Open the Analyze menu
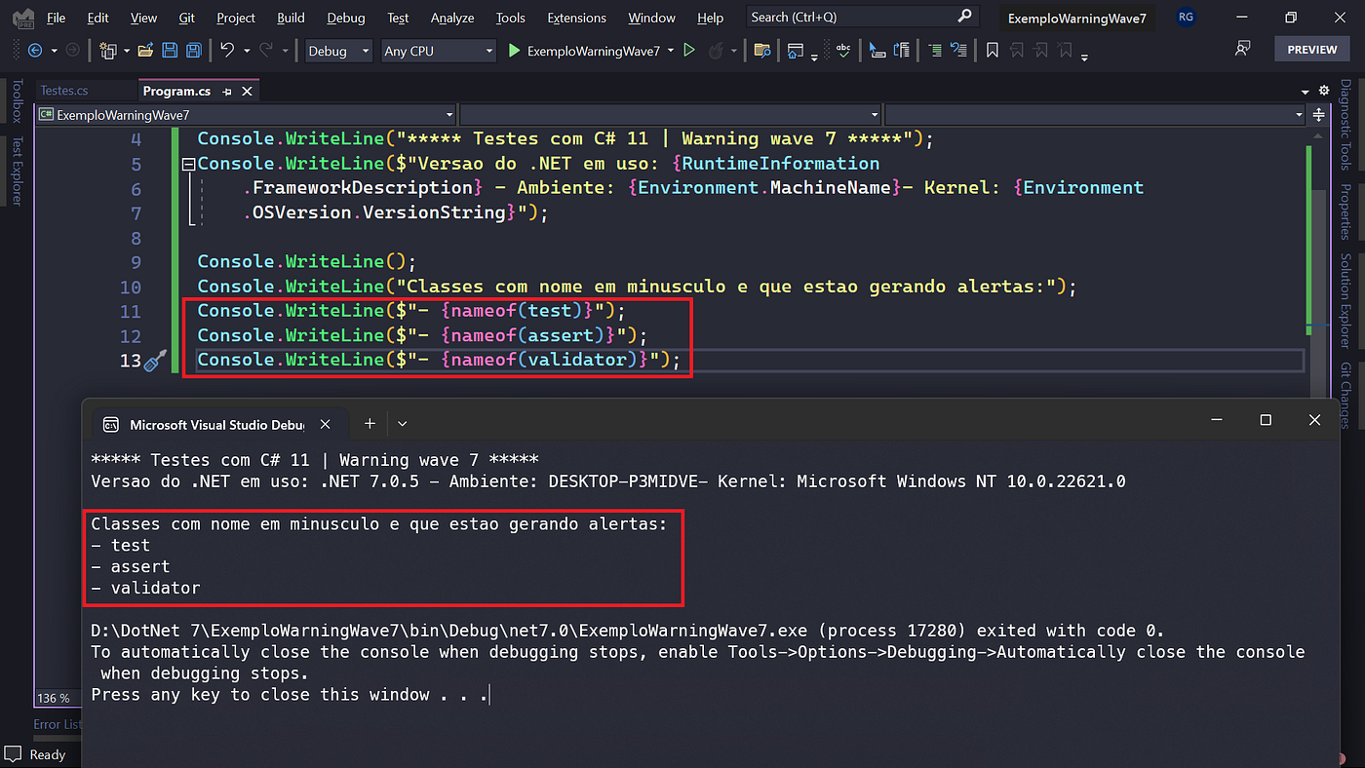The width and height of the screenshot is (1365, 768). tap(452, 18)
